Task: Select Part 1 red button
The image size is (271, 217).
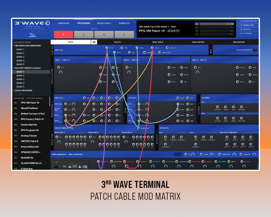Action: coord(64,35)
